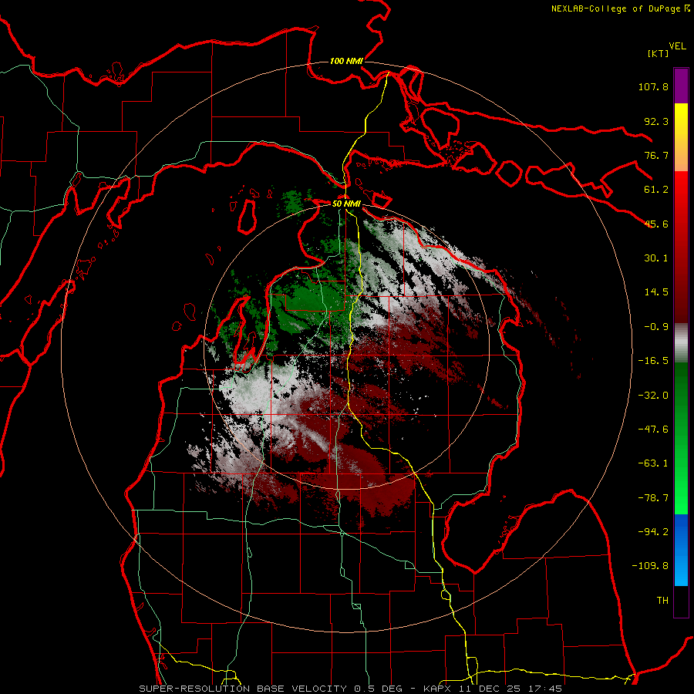
Task: Select the -47.6 scale value
Action: pyautogui.click(x=653, y=430)
